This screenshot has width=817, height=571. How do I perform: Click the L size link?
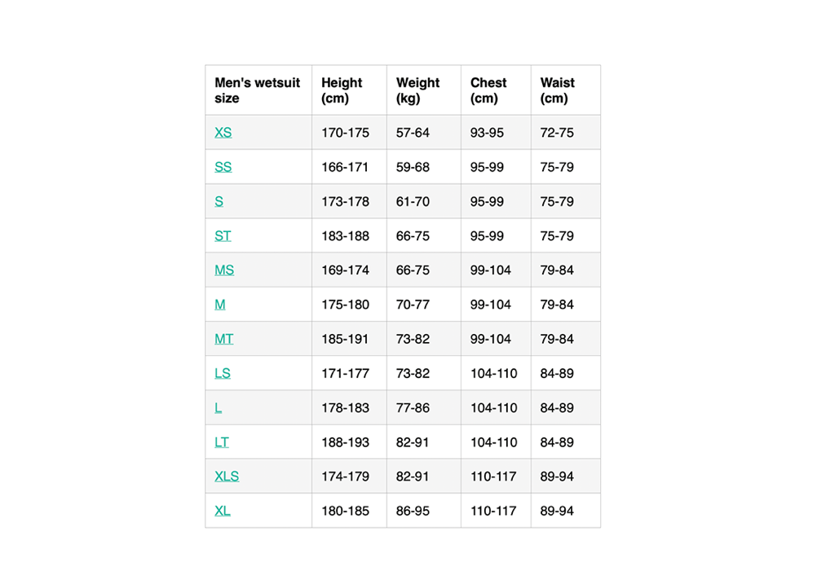tap(218, 407)
